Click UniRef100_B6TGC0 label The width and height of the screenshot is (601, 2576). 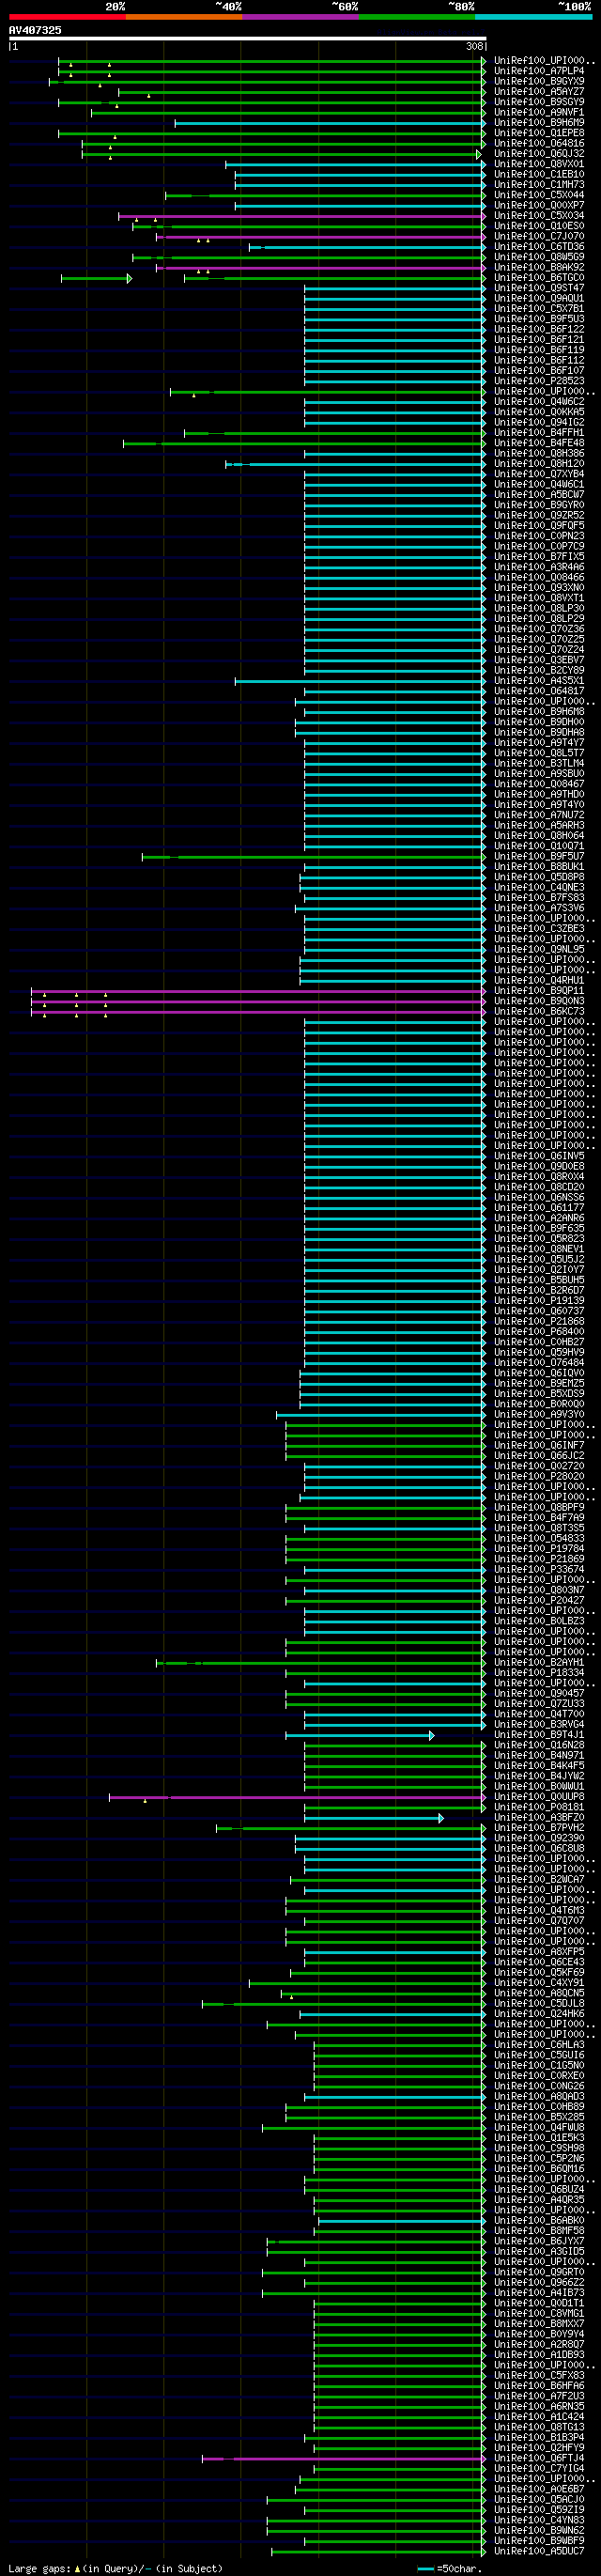539,278
